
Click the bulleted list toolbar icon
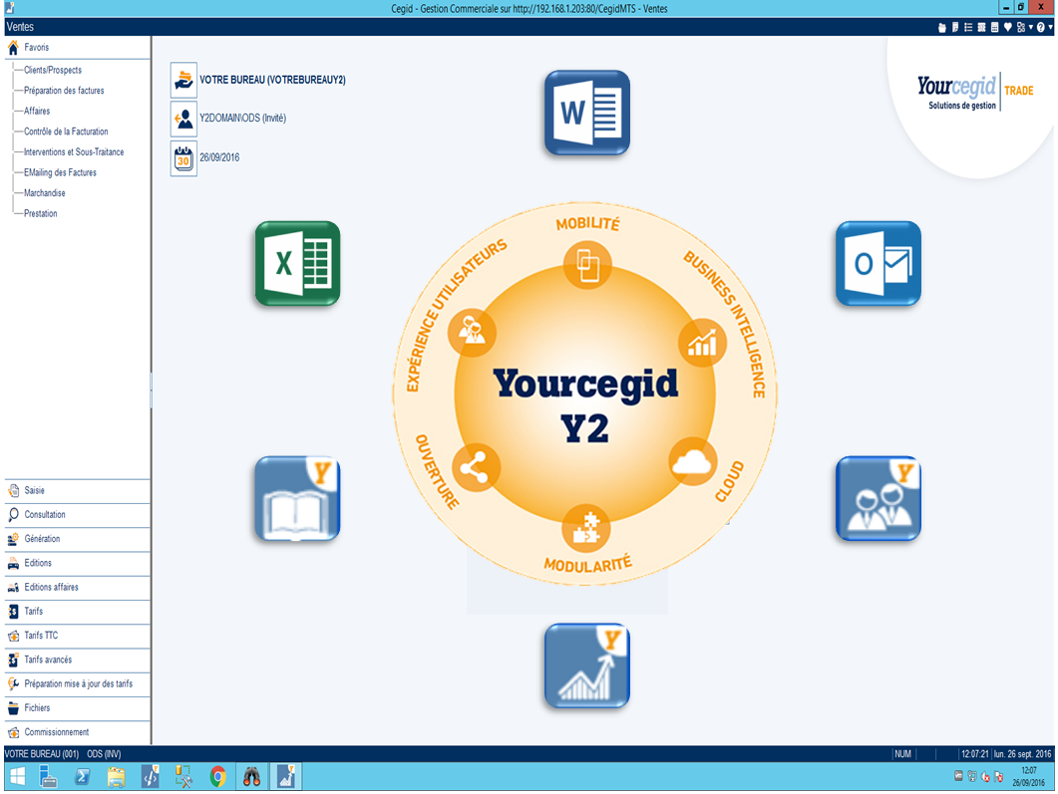pyautogui.click(x=968, y=27)
